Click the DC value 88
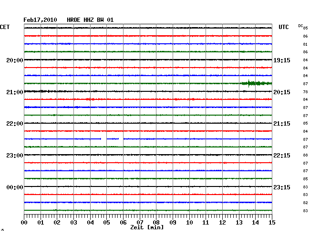The width and height of the screenshot is (310, 235). click(x=305, y=156)
